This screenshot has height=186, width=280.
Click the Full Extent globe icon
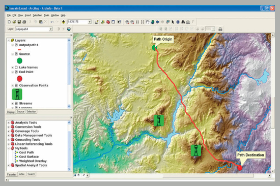pyautogui.click(x=153, y=22)
